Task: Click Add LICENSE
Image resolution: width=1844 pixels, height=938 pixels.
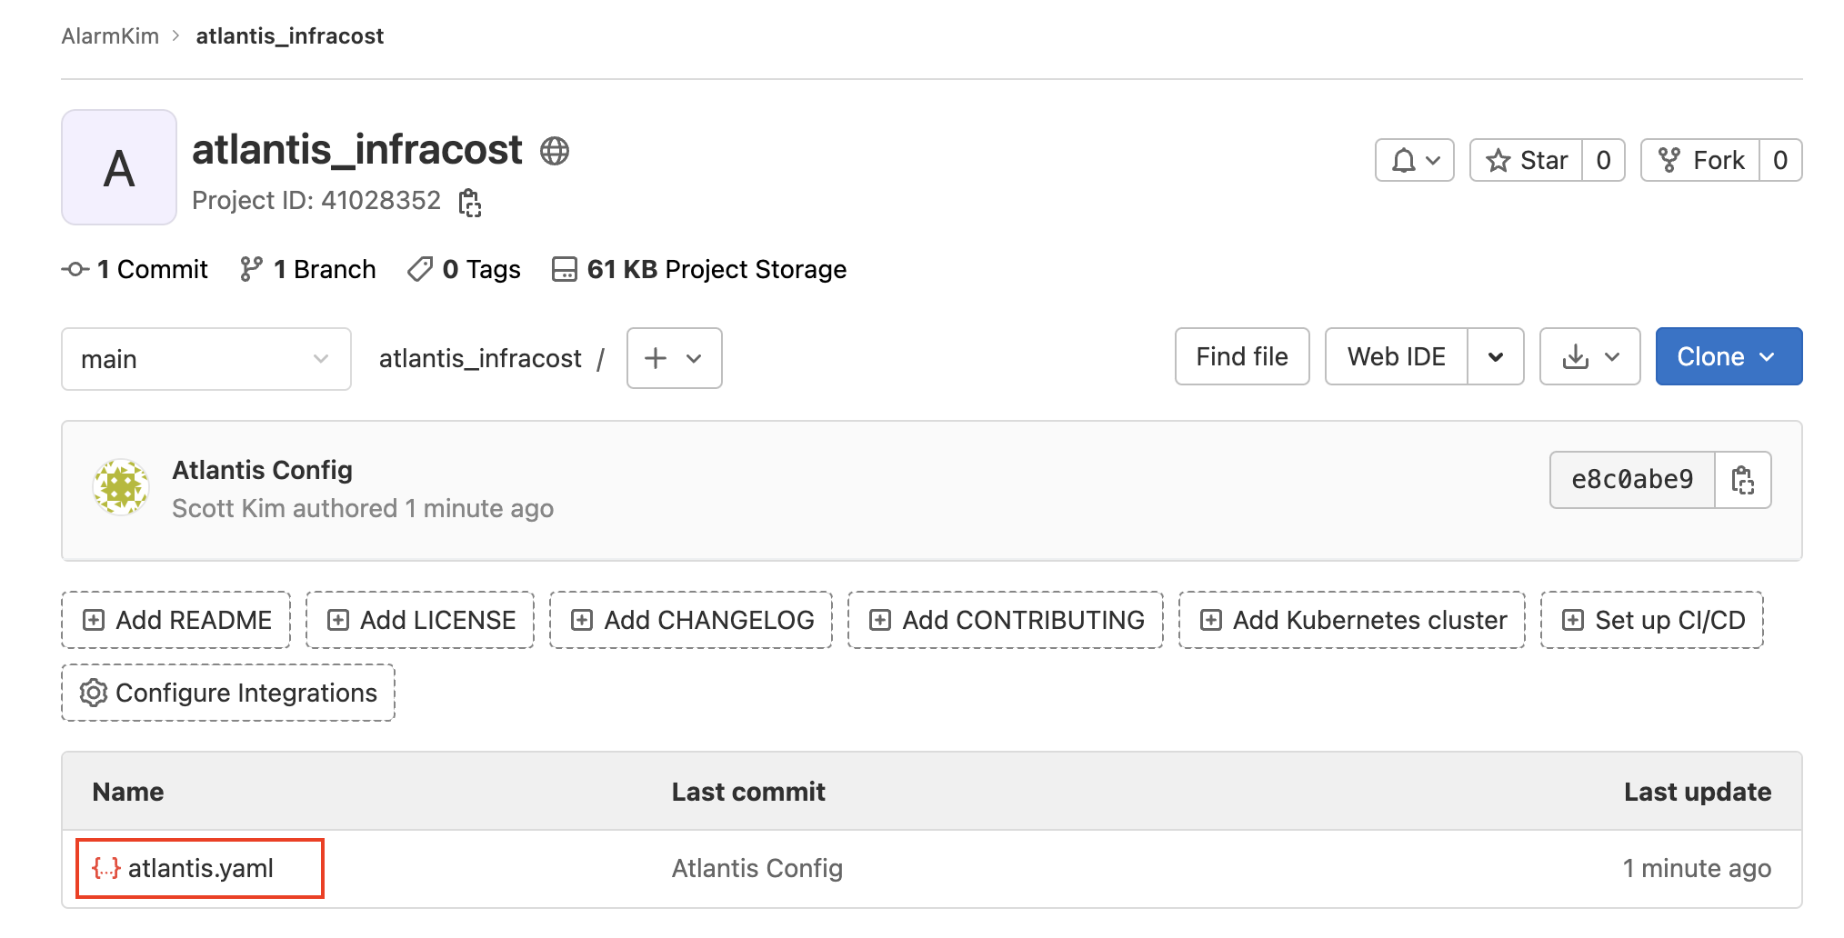Action: pos(420,620)
